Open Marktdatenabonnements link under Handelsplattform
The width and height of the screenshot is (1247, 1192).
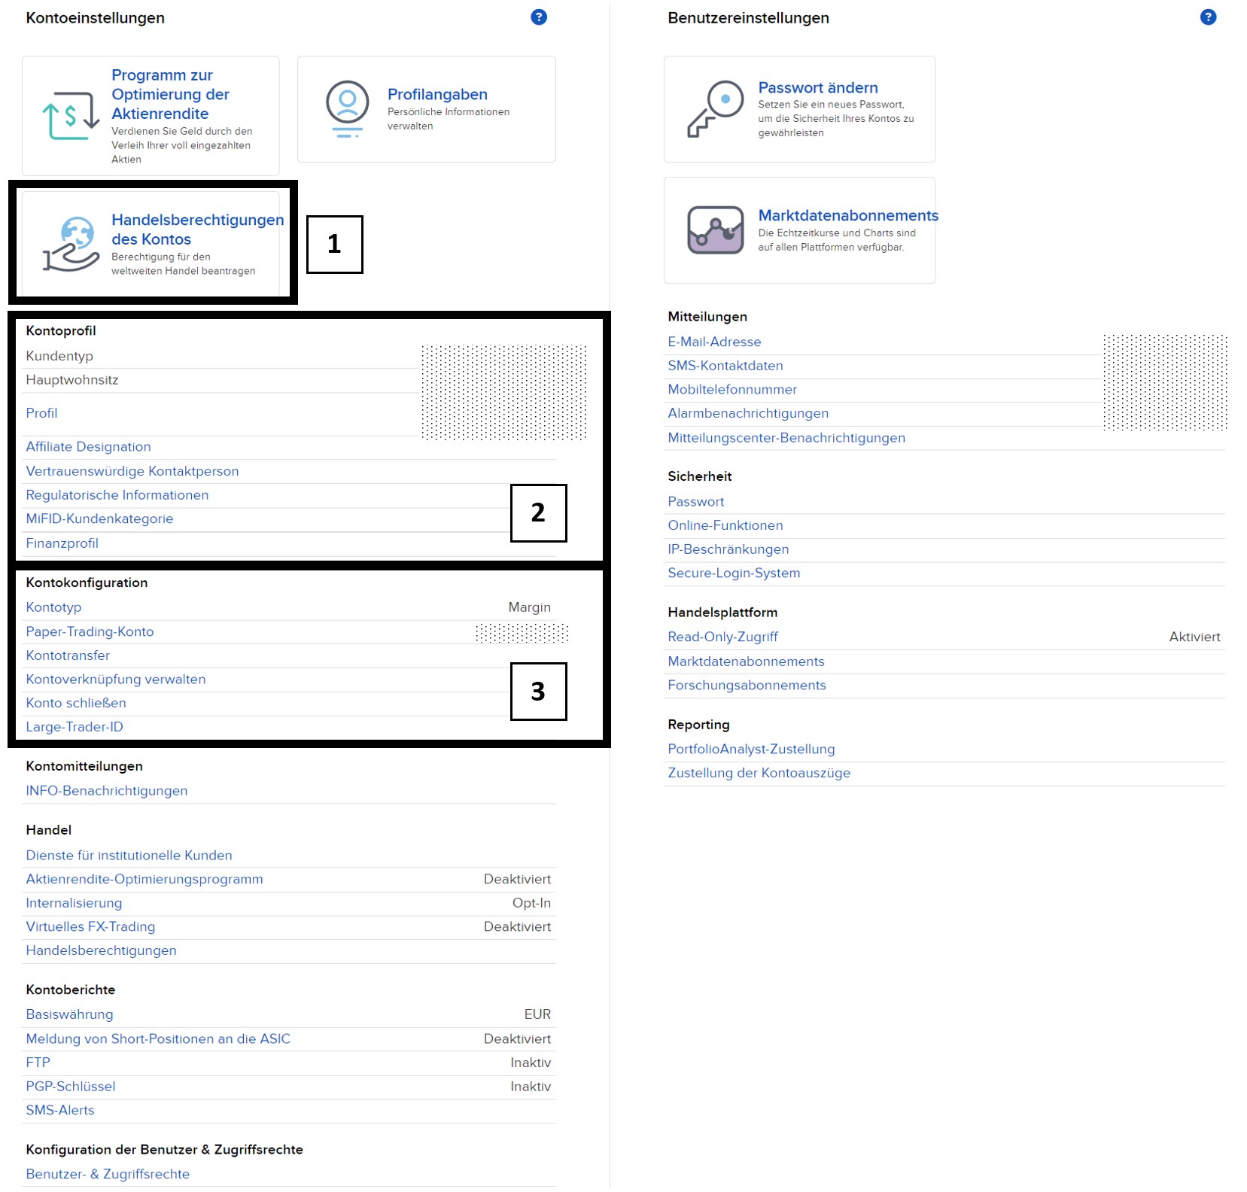point(746,661)
